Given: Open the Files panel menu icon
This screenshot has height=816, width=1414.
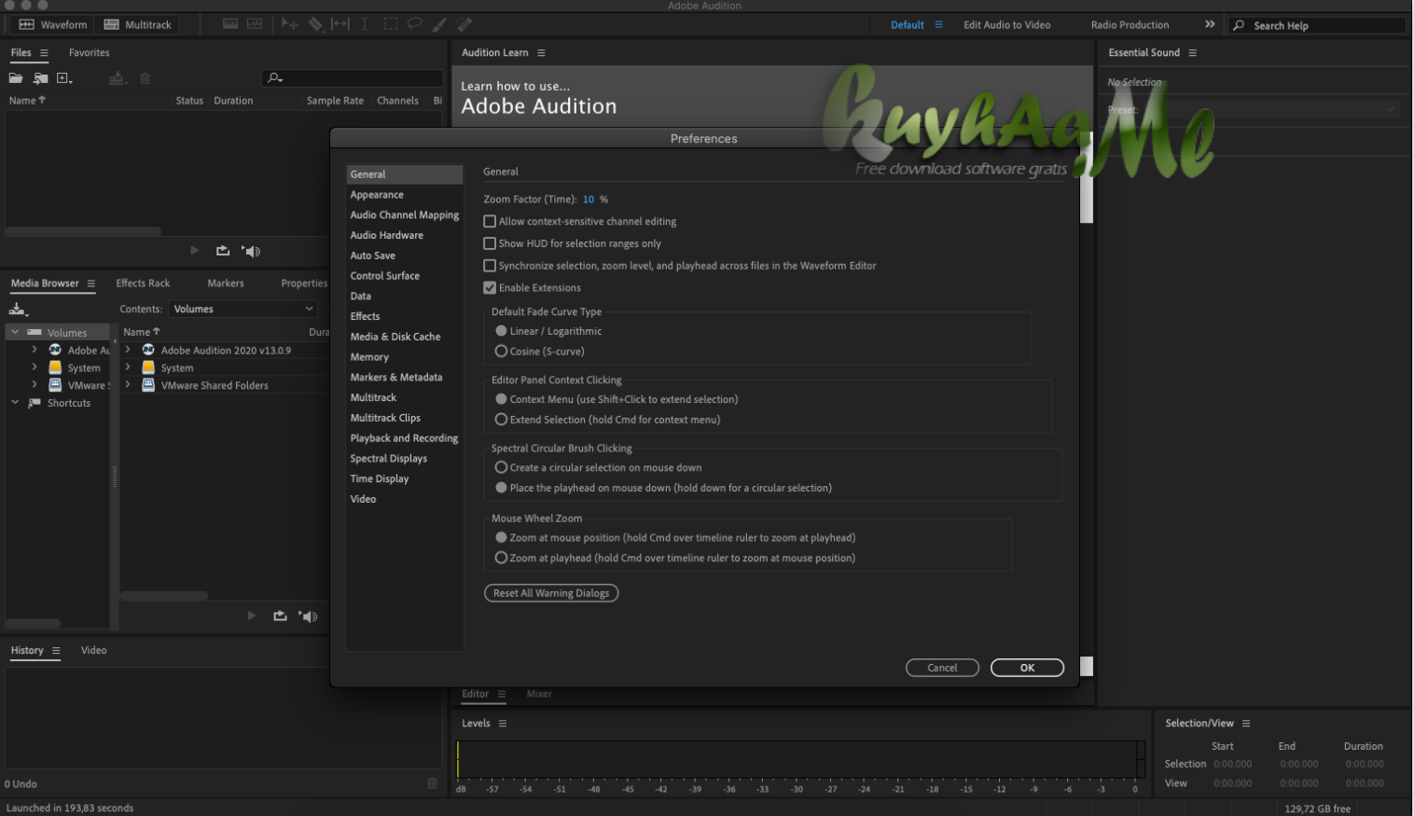Looking at the screenshot, I should coord(44,53).
